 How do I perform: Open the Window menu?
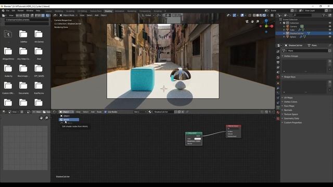click(30, 10)
